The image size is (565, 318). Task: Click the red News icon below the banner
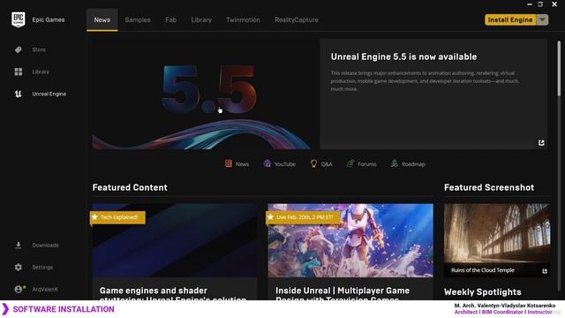point(229,163)
